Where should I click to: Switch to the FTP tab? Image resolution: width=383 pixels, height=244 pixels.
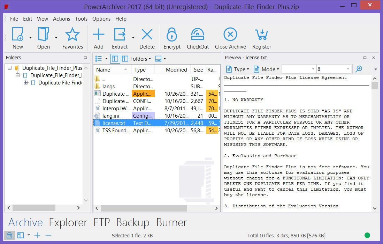102,222
